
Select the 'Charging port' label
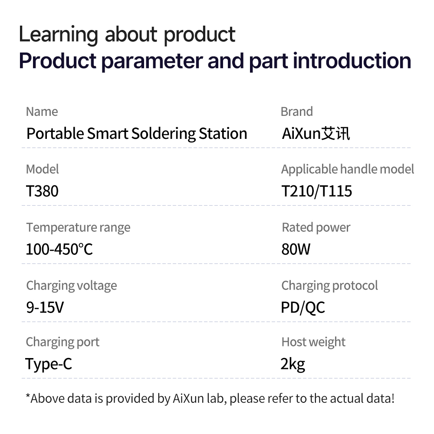pyautogui.click(x=62, y=342)
